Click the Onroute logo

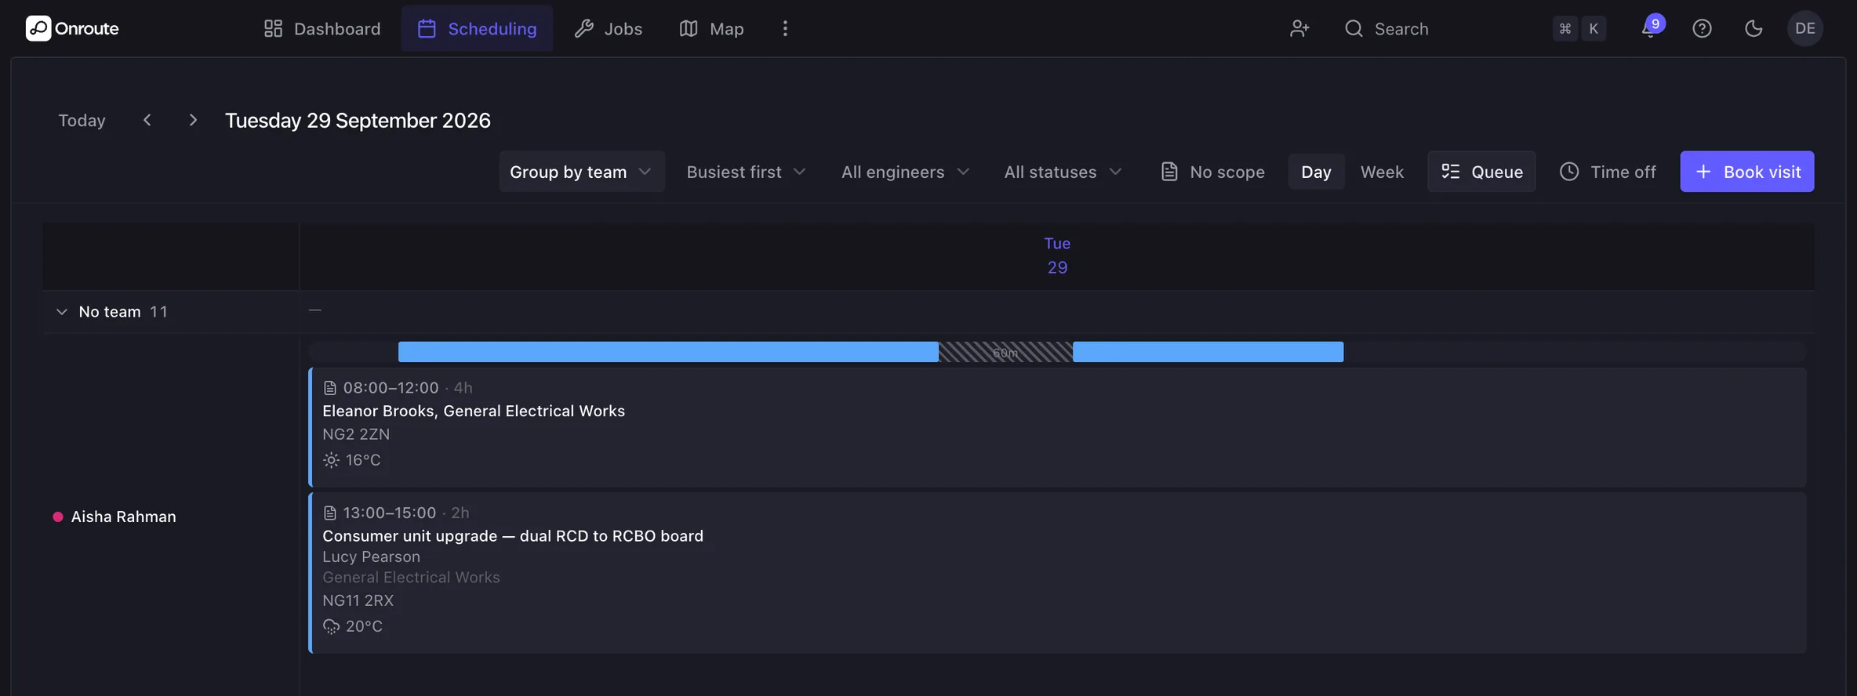72,28
